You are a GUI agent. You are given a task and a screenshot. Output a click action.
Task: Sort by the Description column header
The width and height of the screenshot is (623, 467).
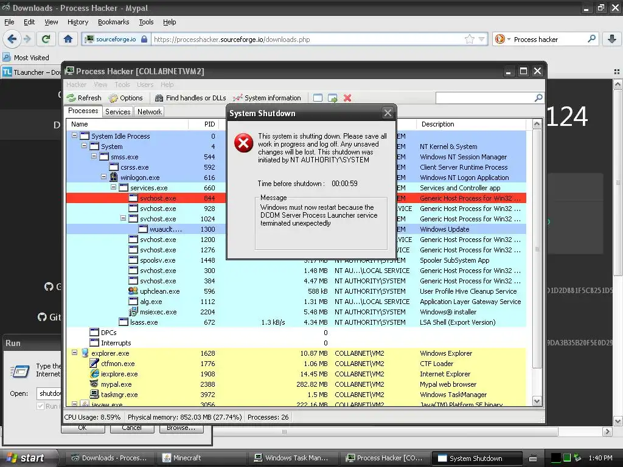pos(472,124)
